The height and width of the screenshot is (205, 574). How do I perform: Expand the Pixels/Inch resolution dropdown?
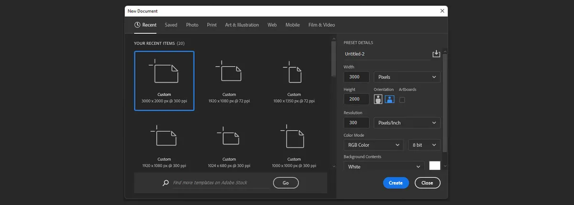(407, 123)
